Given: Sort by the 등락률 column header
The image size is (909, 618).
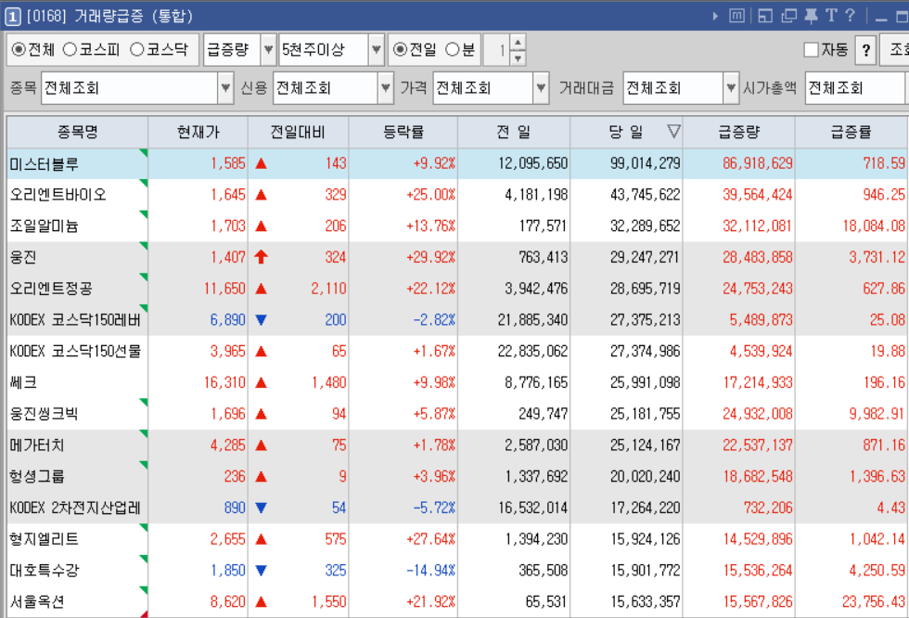Looking at the screenshot, I should click(403, 132).
